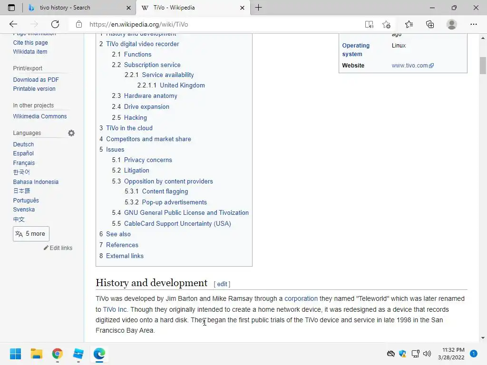Open Windows Security tray icon
The height and width of the screenshot is (365, 487).
pyautogui.click(x=402, y=354)
